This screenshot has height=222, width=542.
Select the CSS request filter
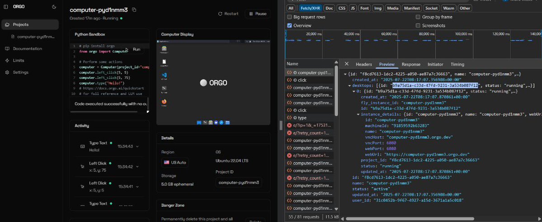341,8
